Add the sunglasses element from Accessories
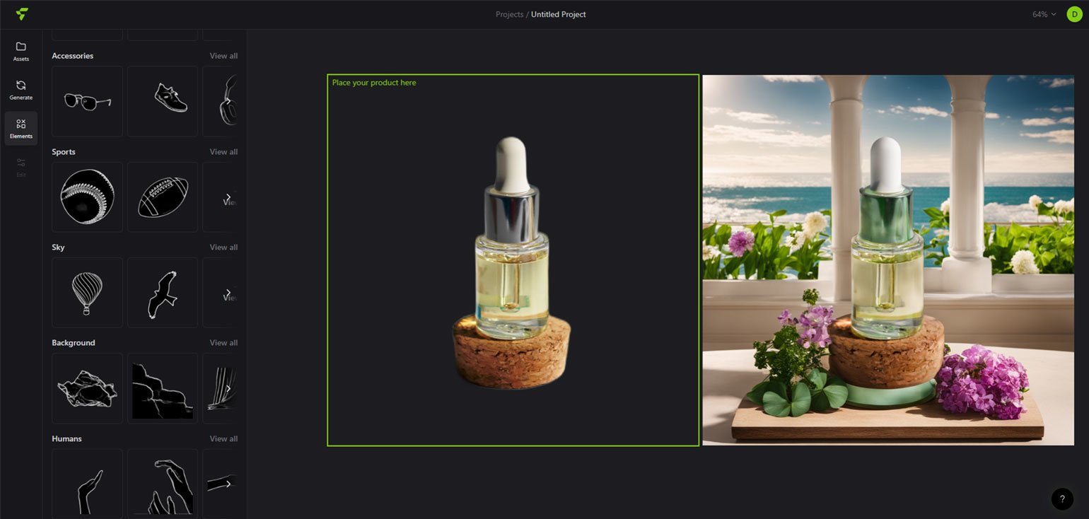 [87, 101]
